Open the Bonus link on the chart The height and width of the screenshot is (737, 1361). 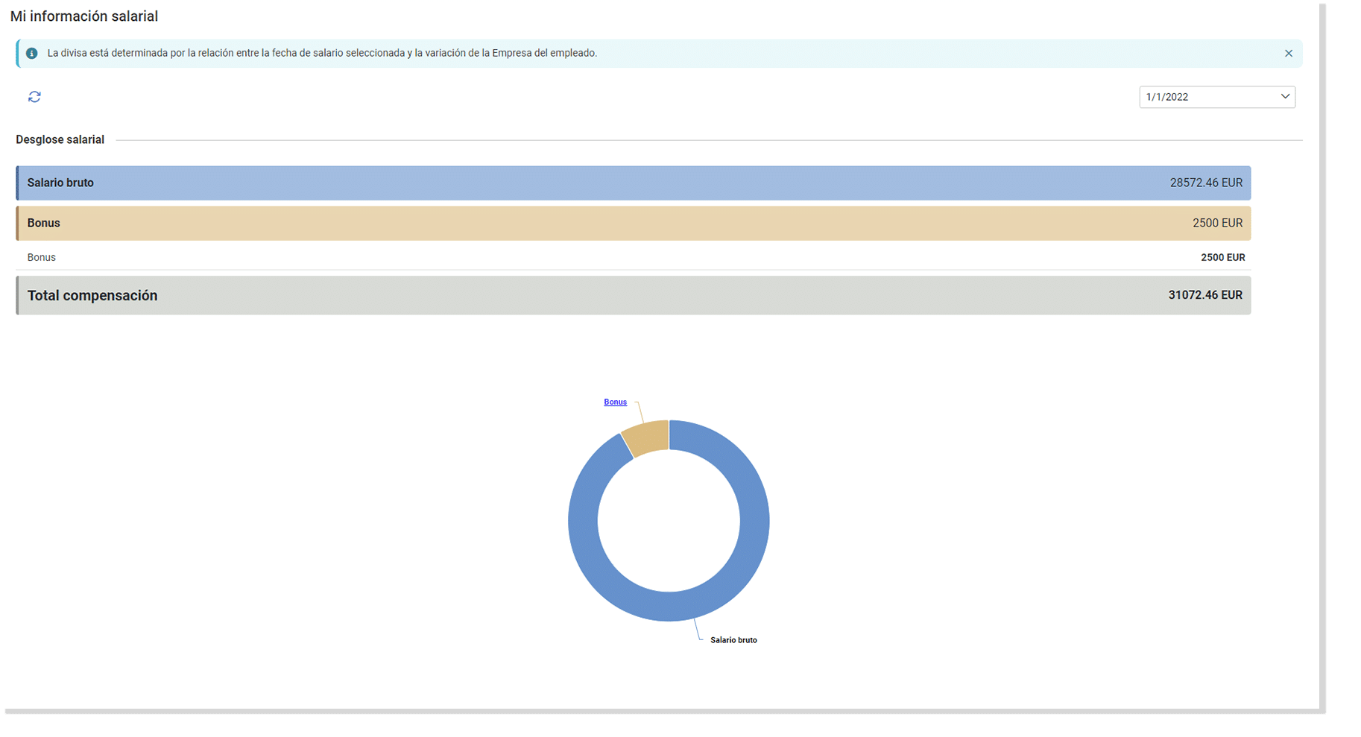[615, 402]
